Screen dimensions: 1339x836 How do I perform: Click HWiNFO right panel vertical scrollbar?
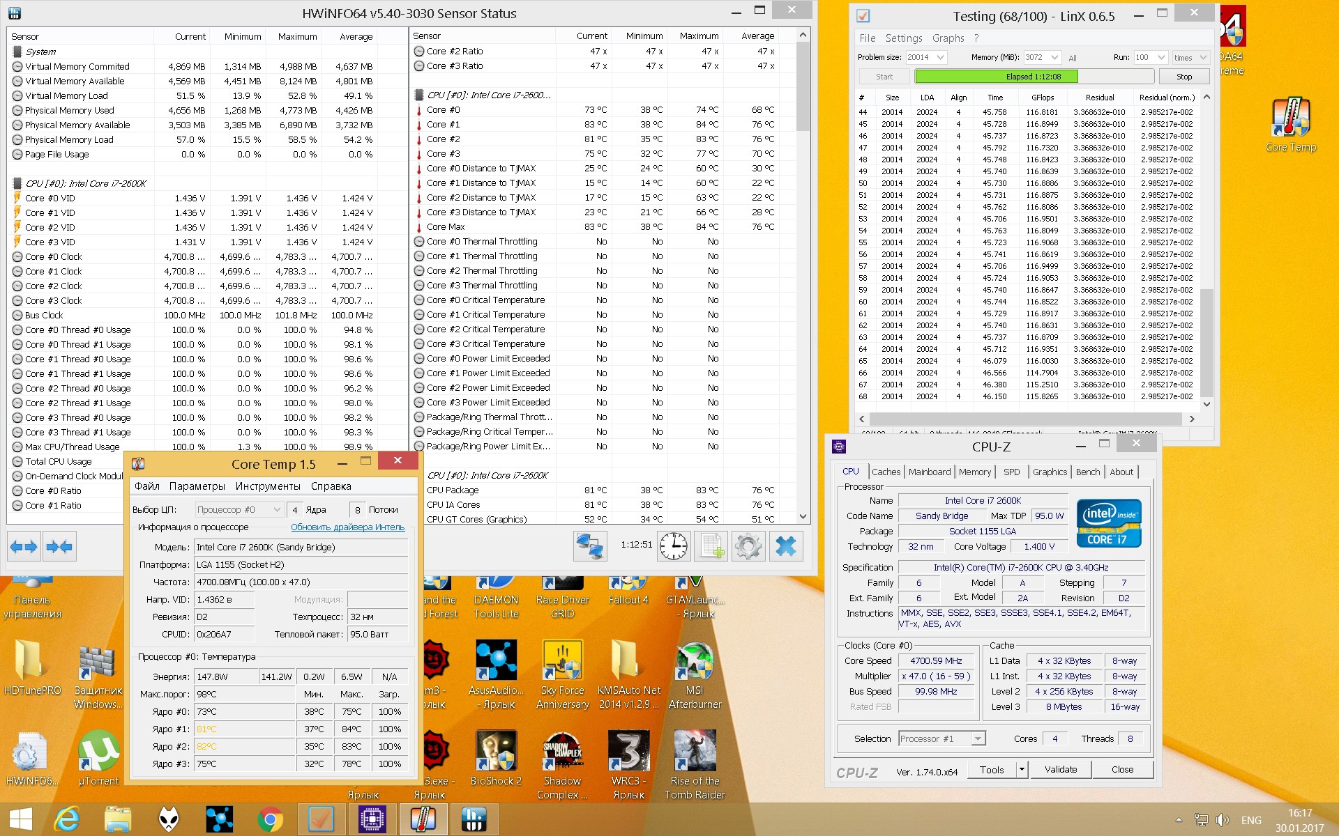coord(803,277)
